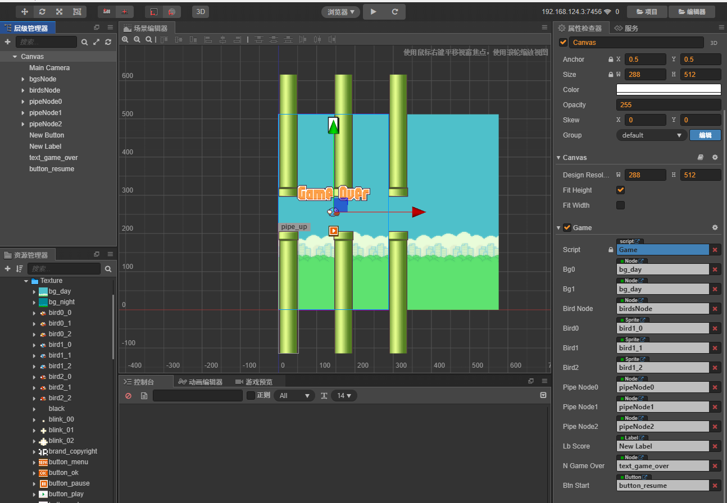The image size is (727, 503).
Task: Align selected nodes to left edge
Action: (208, 39)
